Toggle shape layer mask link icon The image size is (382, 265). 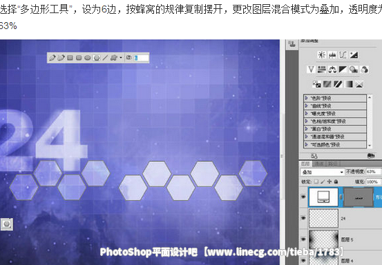click(x=341, y=197)
